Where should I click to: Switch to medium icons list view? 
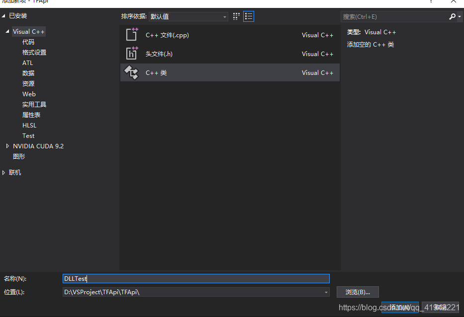[249, 16]
